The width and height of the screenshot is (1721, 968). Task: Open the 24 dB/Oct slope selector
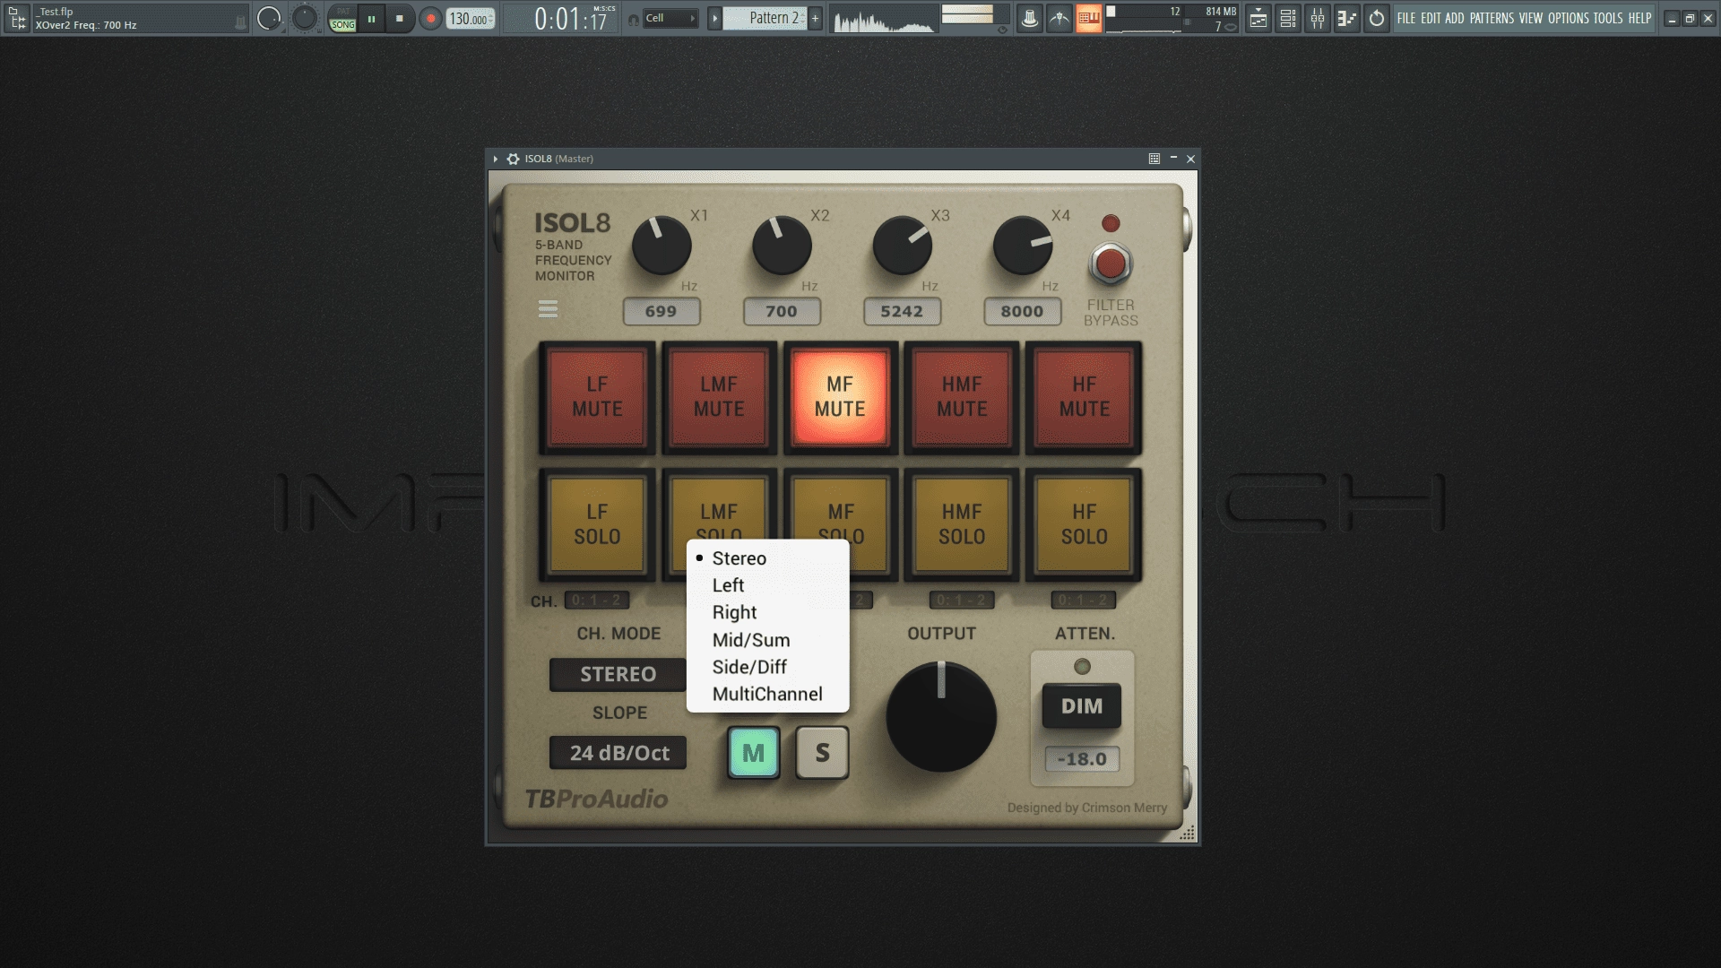[618, 753]
